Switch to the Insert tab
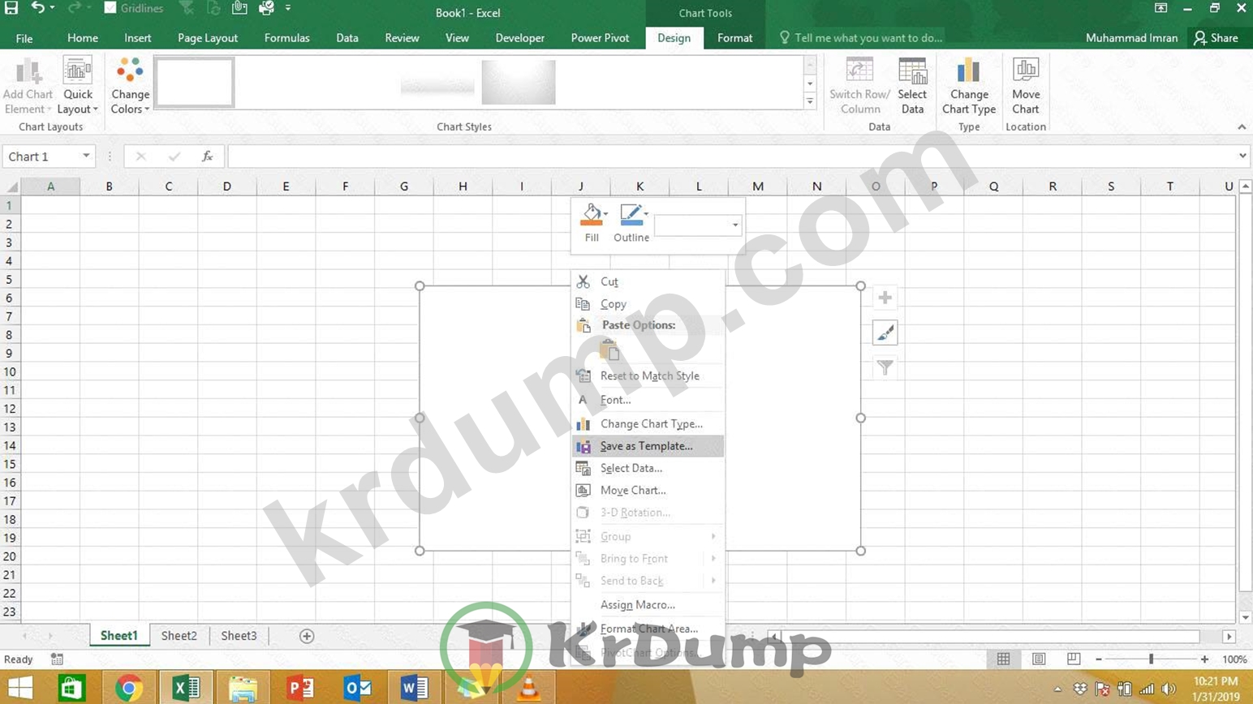Screen dimensions: 1253x704 coord(138,38)
